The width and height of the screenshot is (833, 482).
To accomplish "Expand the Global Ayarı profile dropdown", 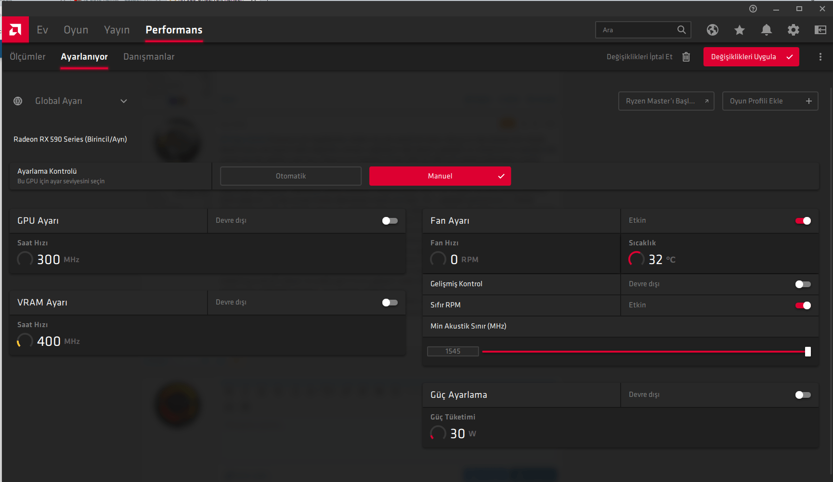I will coord(124,101).
